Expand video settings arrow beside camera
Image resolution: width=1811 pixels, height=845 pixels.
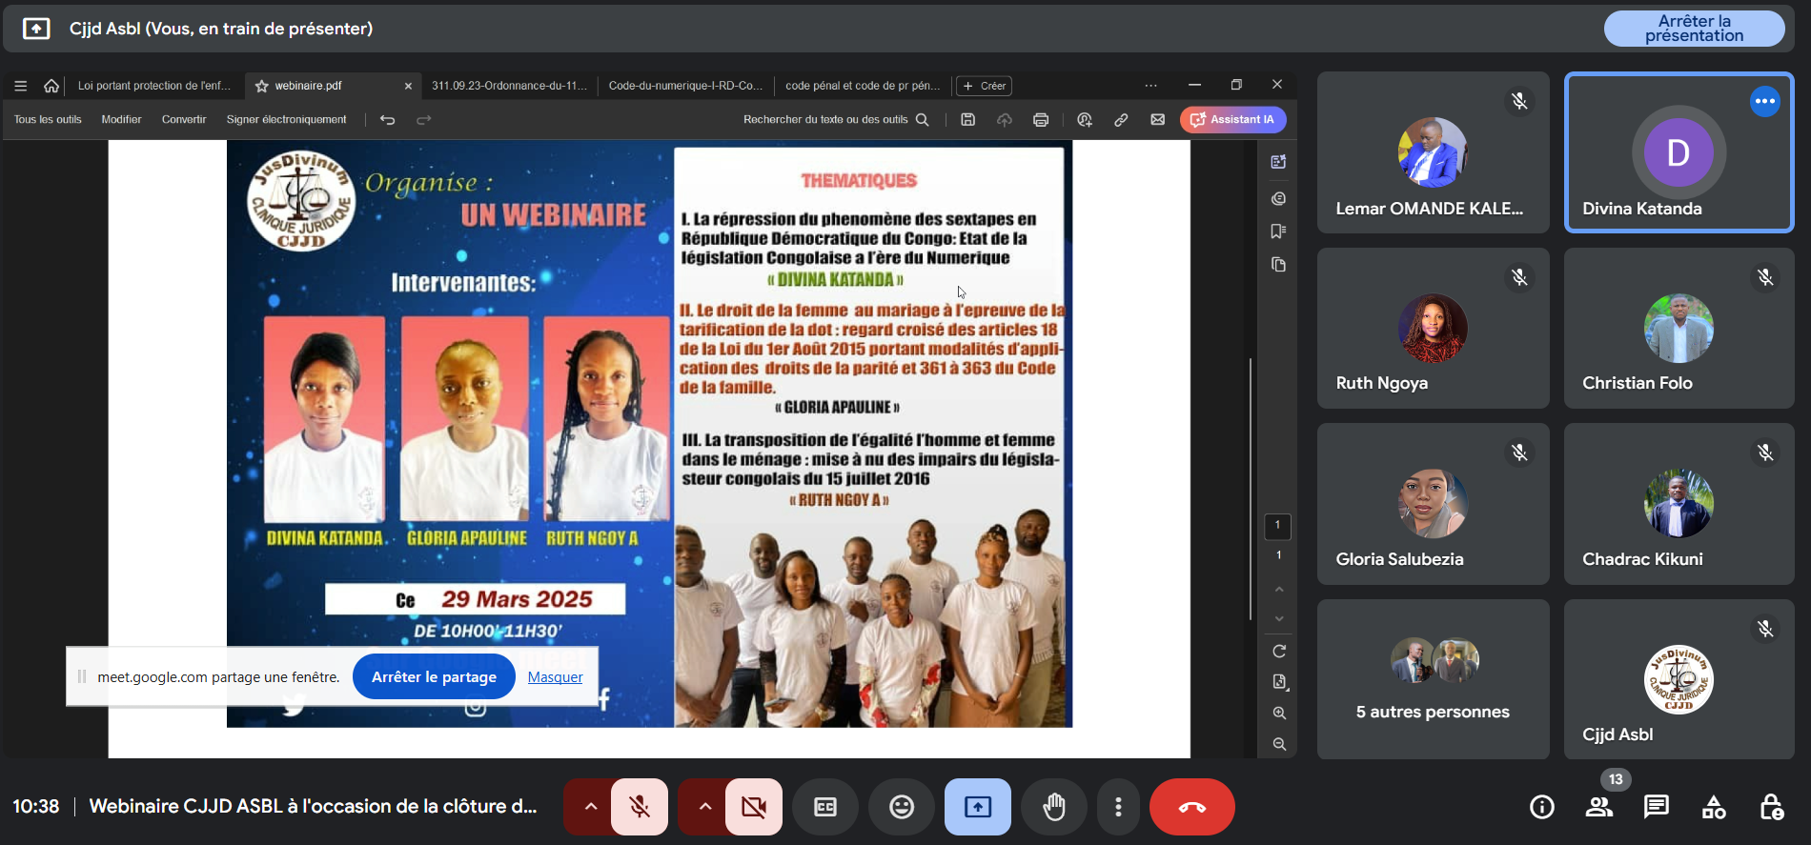tap(705, 807)
